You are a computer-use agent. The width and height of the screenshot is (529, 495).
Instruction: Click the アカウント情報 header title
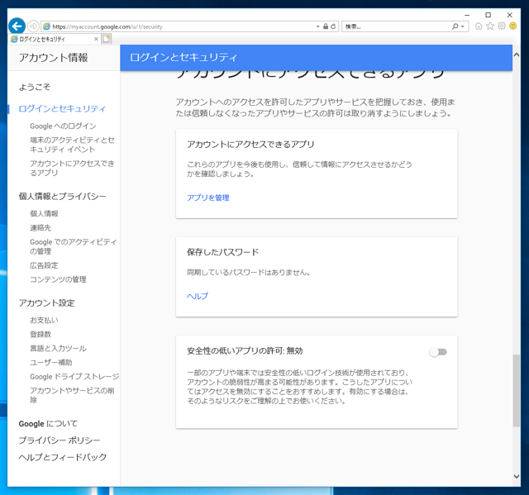pos(53,58)
